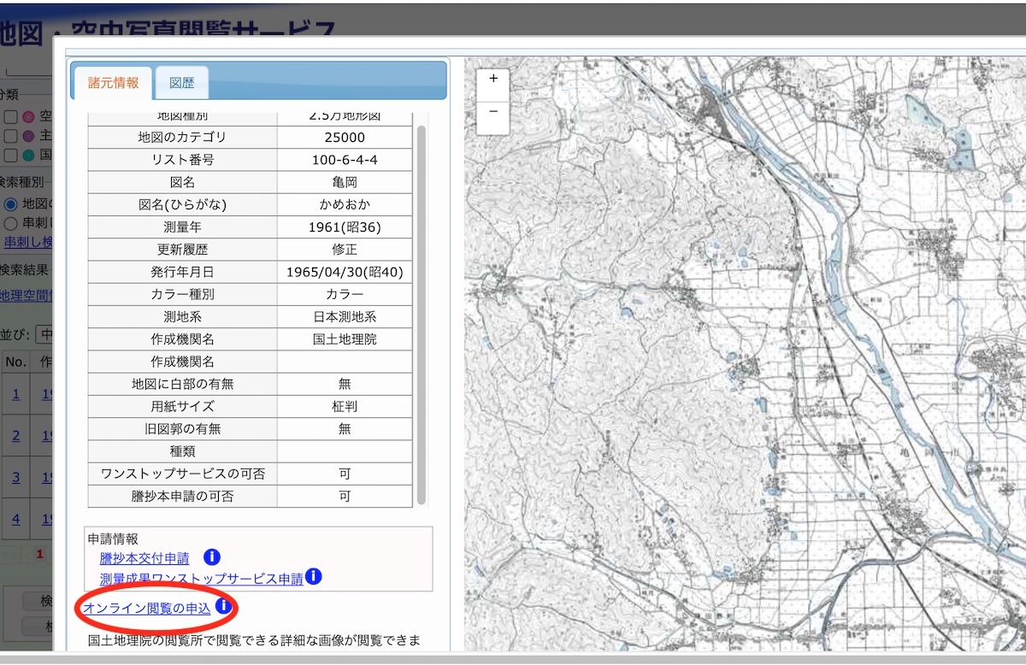Open result number 1 in background list
The width and height of the screenshot is (1026, 665).
pyautogui.click(x=15, y=394)
